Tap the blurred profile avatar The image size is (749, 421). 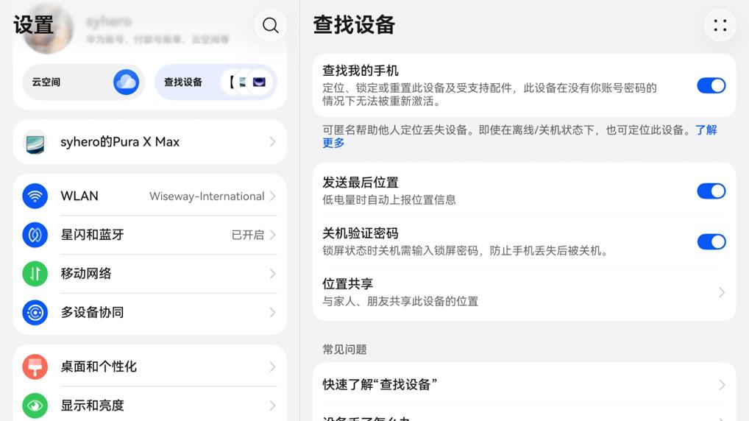[49, 29]
